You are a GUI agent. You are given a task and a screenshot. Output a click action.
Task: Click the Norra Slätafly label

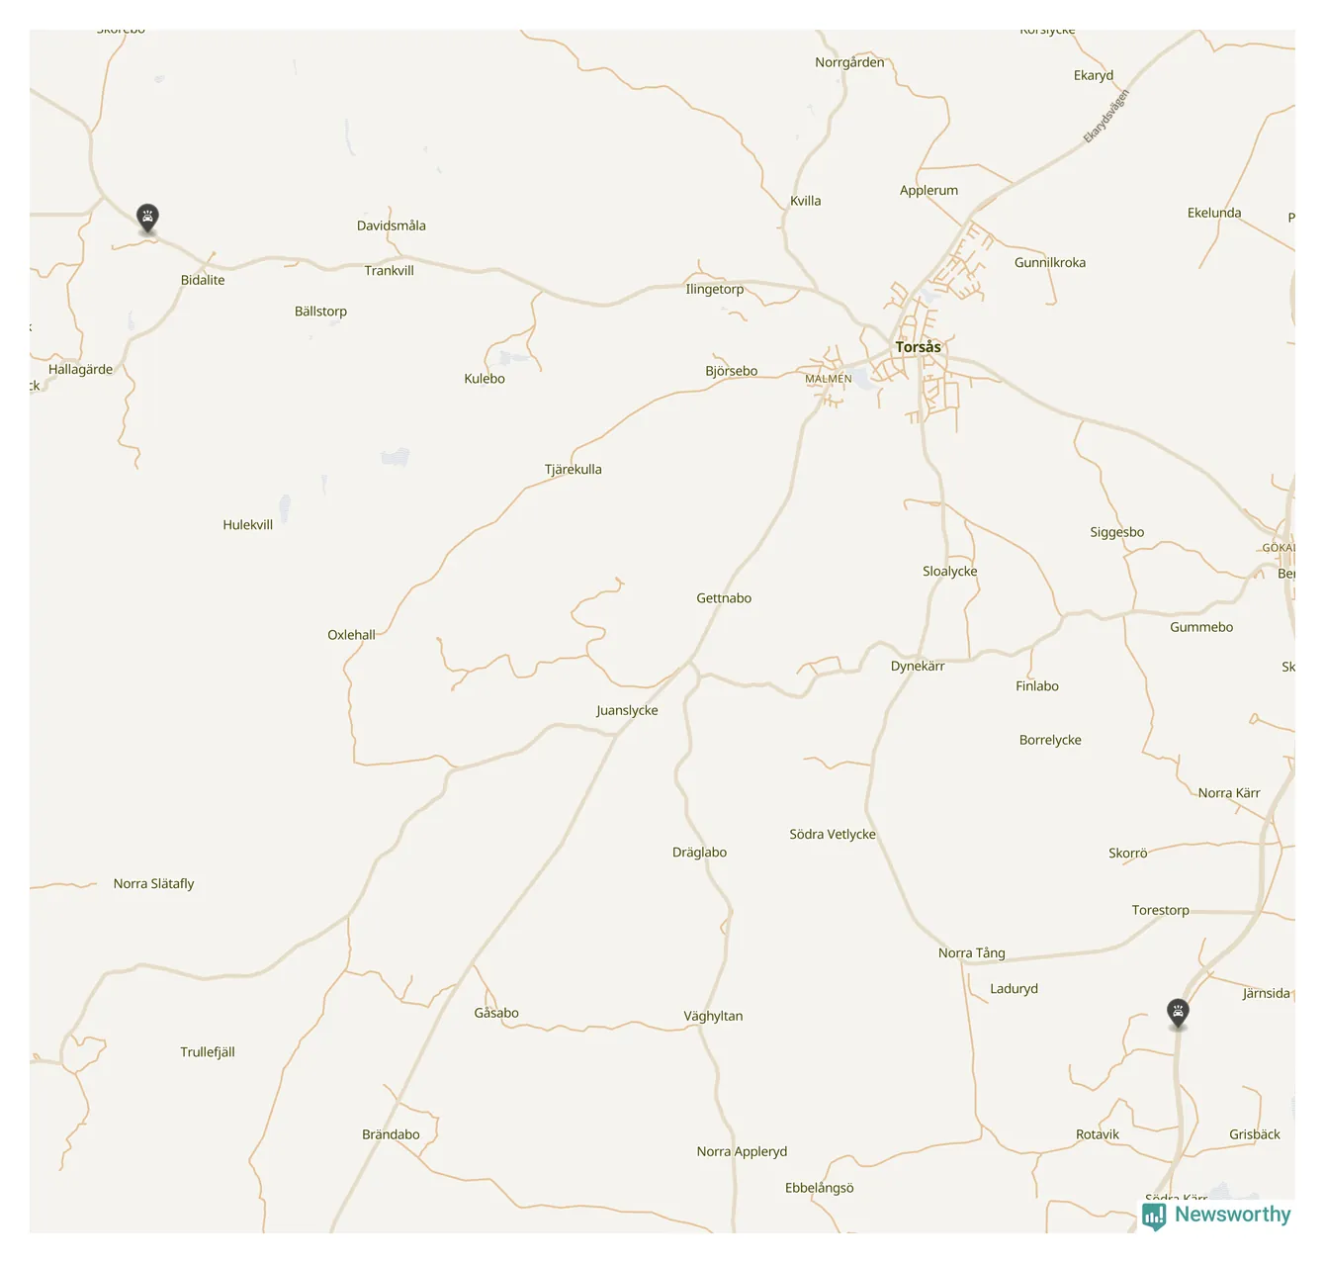coord(153,884)
